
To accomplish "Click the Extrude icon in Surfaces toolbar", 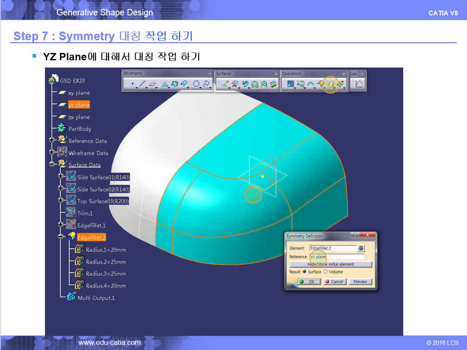I will tap(225, 84).
